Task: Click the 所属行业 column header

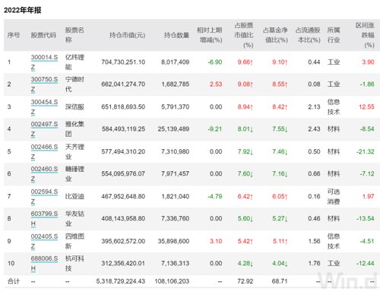Action: click(x=334, y=35)
